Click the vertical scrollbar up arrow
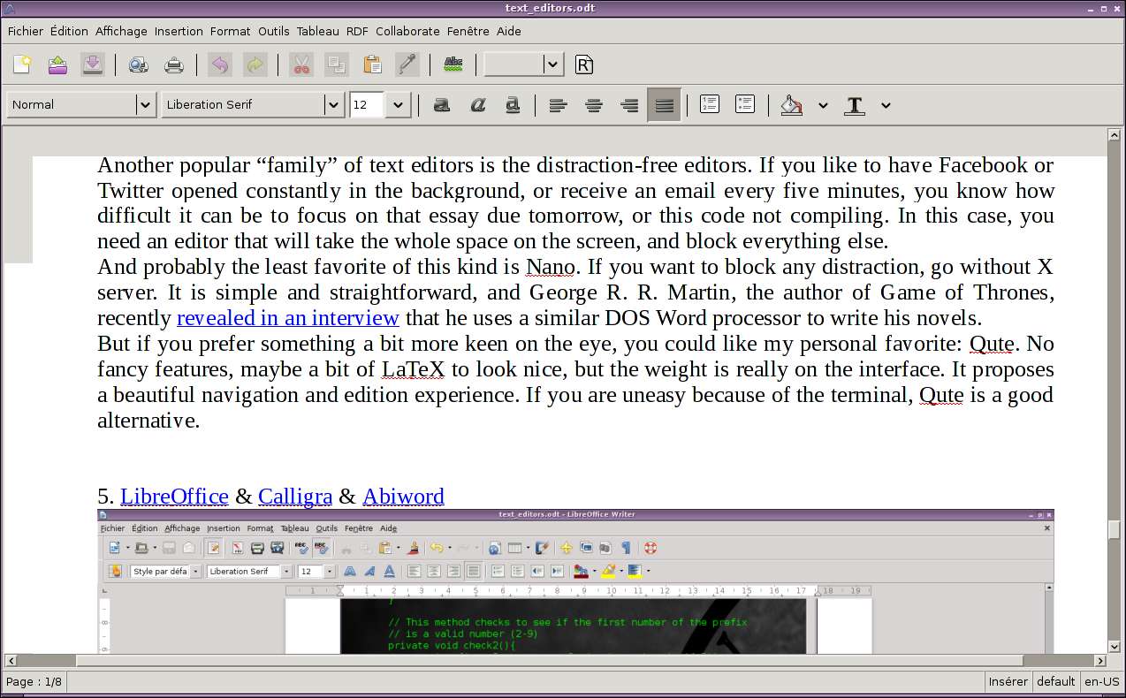 [x=1115, y=135]
